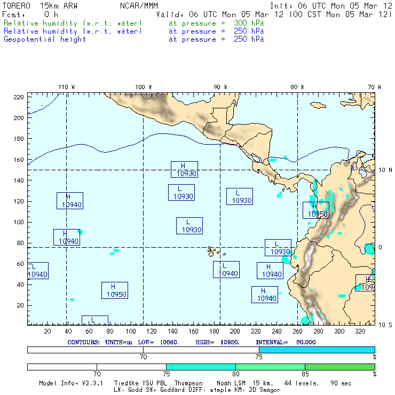The image size is (395, 395).
Task: Select the 'H 10950' box over the Colombian coast
Action: [316, 210]
